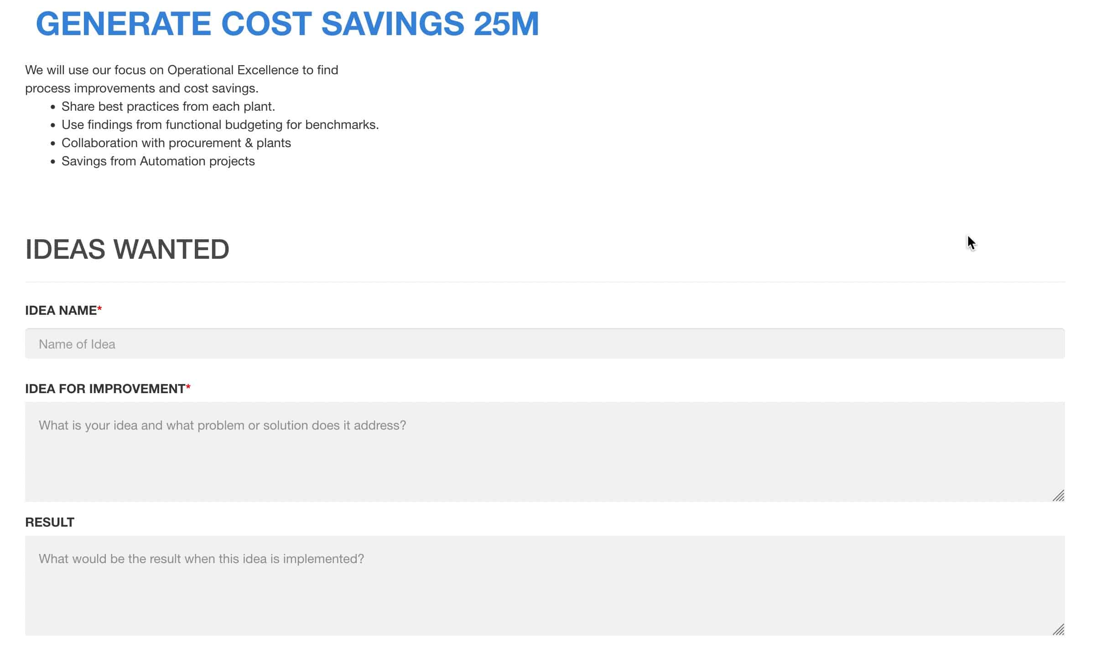Image resolution: width=1102 pixels, height=646 pixels.
Task: Click the IDEAS WANTED heading
Action: (x=127, y=250)
